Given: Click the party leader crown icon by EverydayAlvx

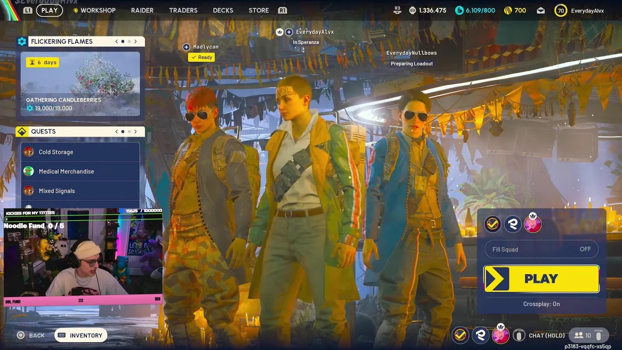Looking at the screenshot, I should pos(279,32).
